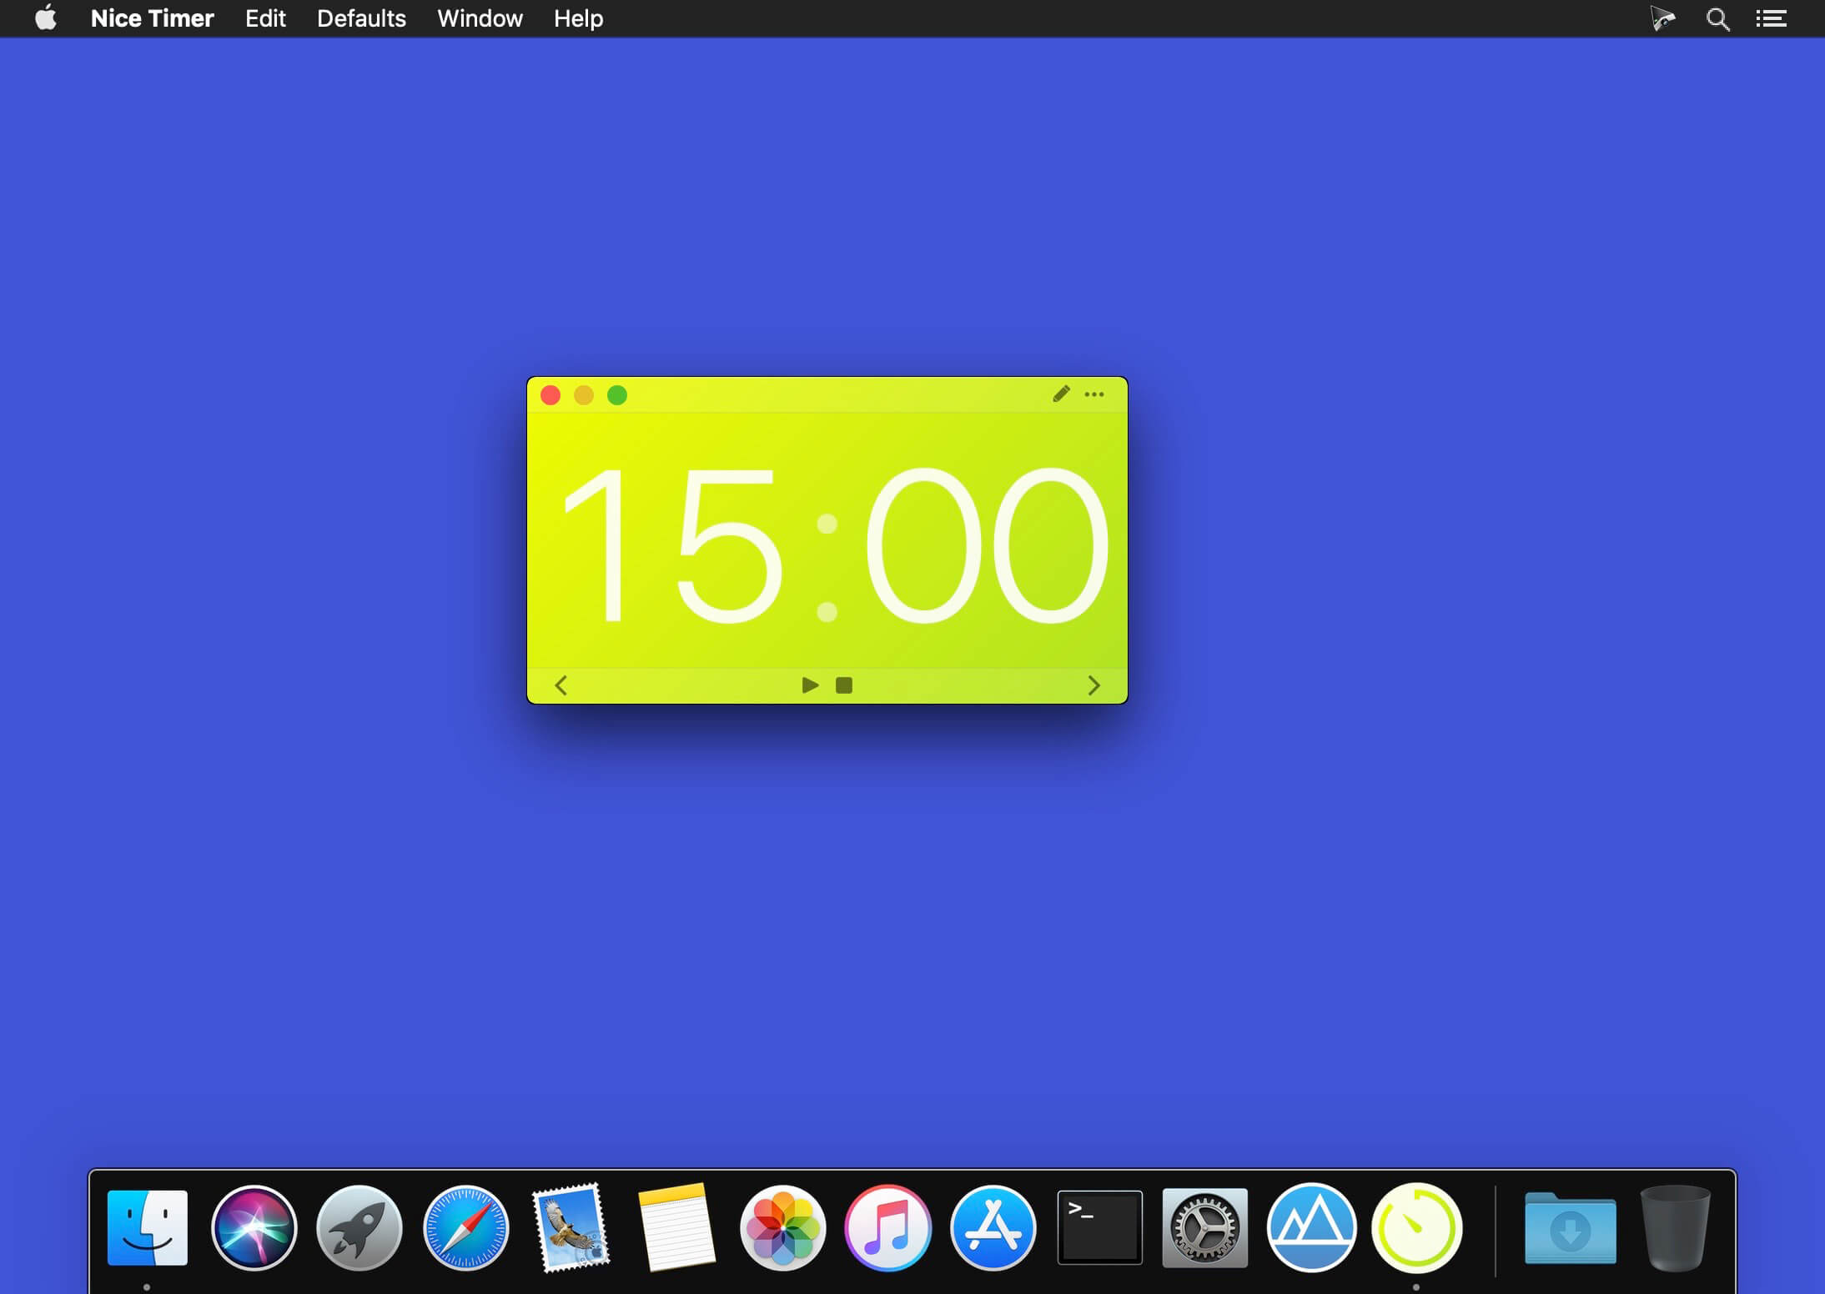Start the timer with the play button
This screenshot has width=1825, height=1294.
click(x=809, y=685)
